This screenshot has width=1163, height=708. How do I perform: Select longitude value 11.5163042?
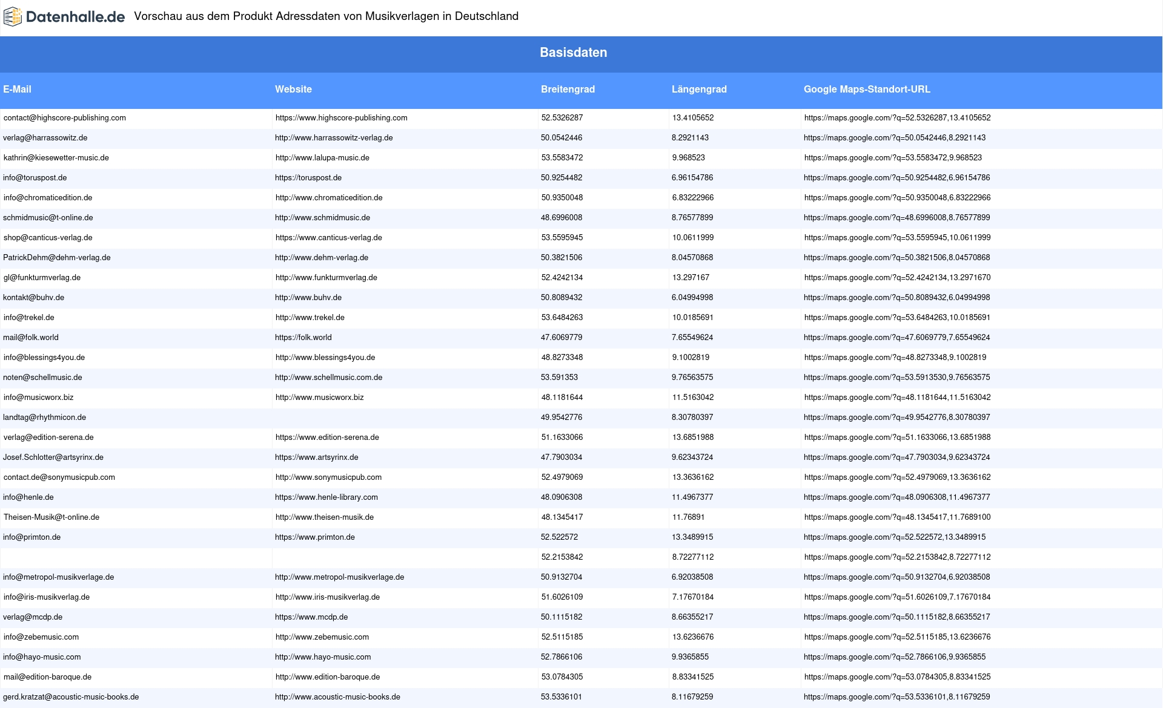coord(693,398)
